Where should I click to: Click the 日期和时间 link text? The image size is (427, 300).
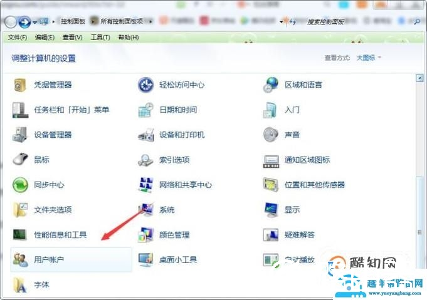tap(178, 110)
